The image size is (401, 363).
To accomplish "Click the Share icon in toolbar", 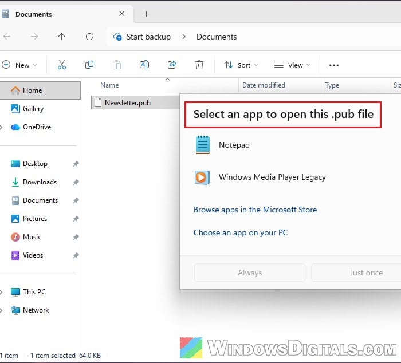I will click(172, 65).
